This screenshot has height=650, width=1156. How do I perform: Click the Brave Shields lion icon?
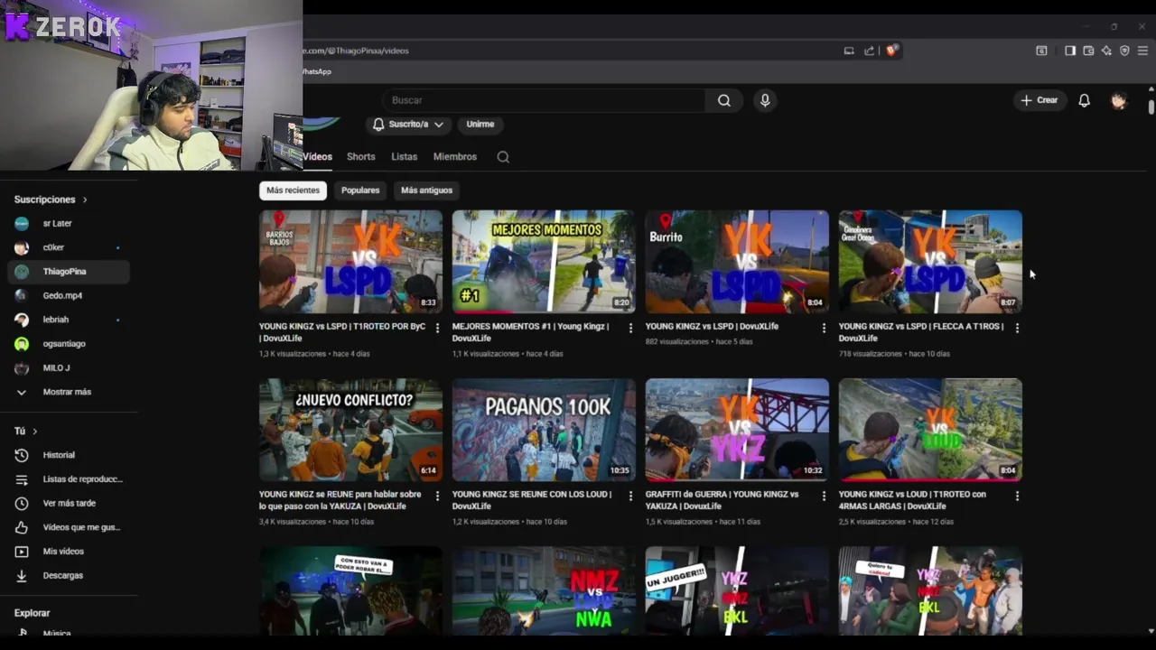(891, 51)
